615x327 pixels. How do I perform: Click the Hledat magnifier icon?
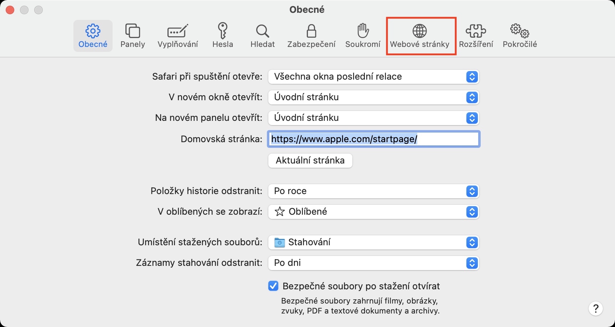click(x=263, y=31)
